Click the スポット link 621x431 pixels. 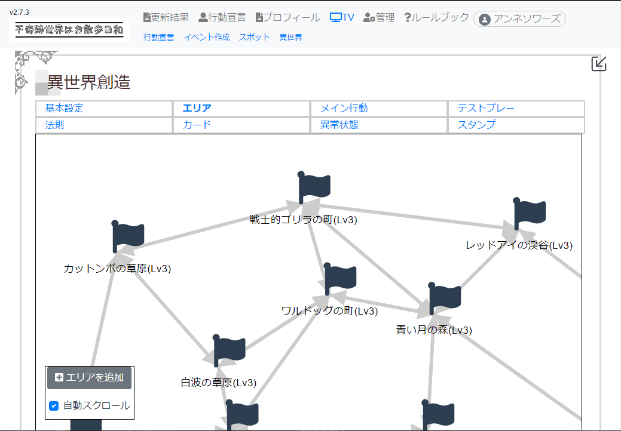tap(254, 37)
